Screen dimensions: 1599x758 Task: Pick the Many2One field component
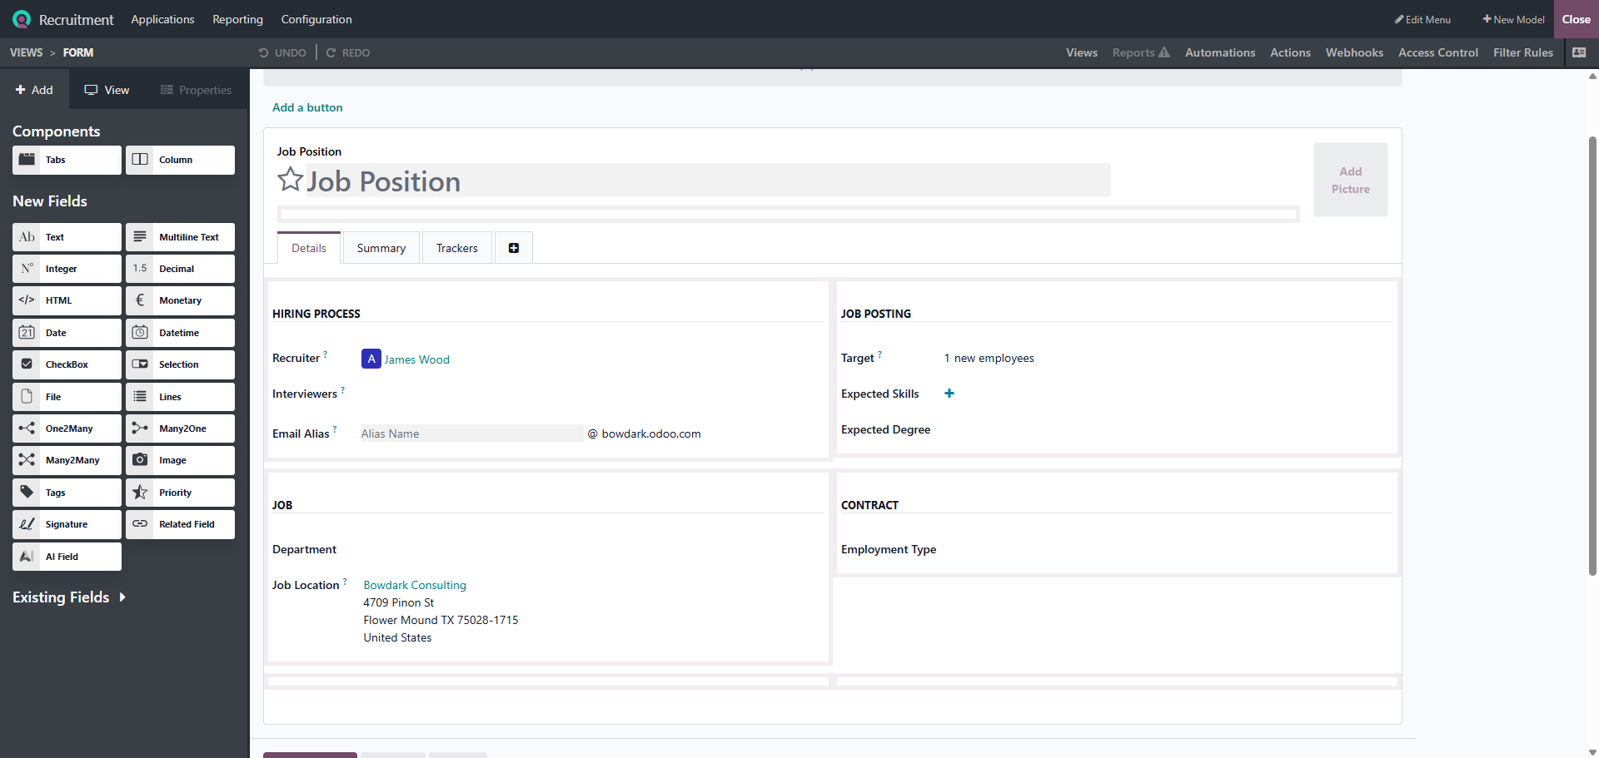(180, 429)
